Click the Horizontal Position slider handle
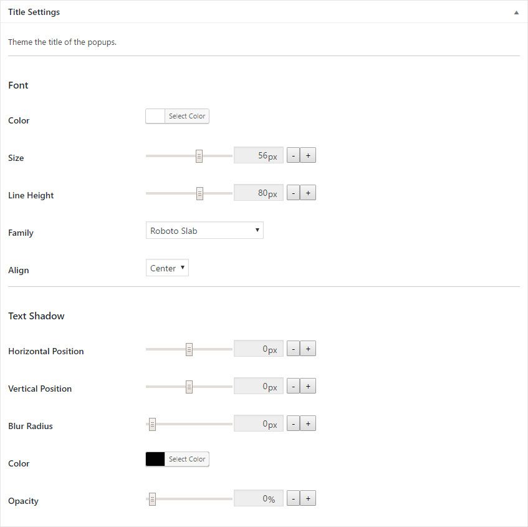The height and width of the screenshot is (527, 528). (x=189, y=348)
